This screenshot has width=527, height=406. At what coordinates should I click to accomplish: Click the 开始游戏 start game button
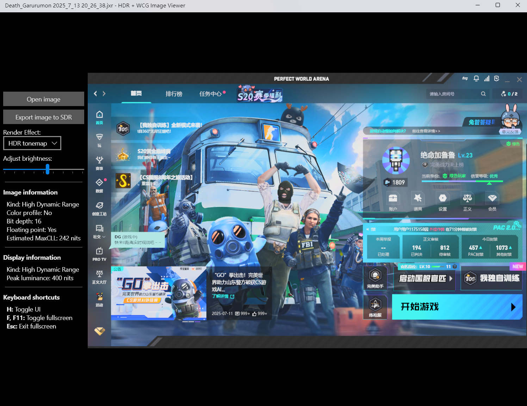click(457, 307)
